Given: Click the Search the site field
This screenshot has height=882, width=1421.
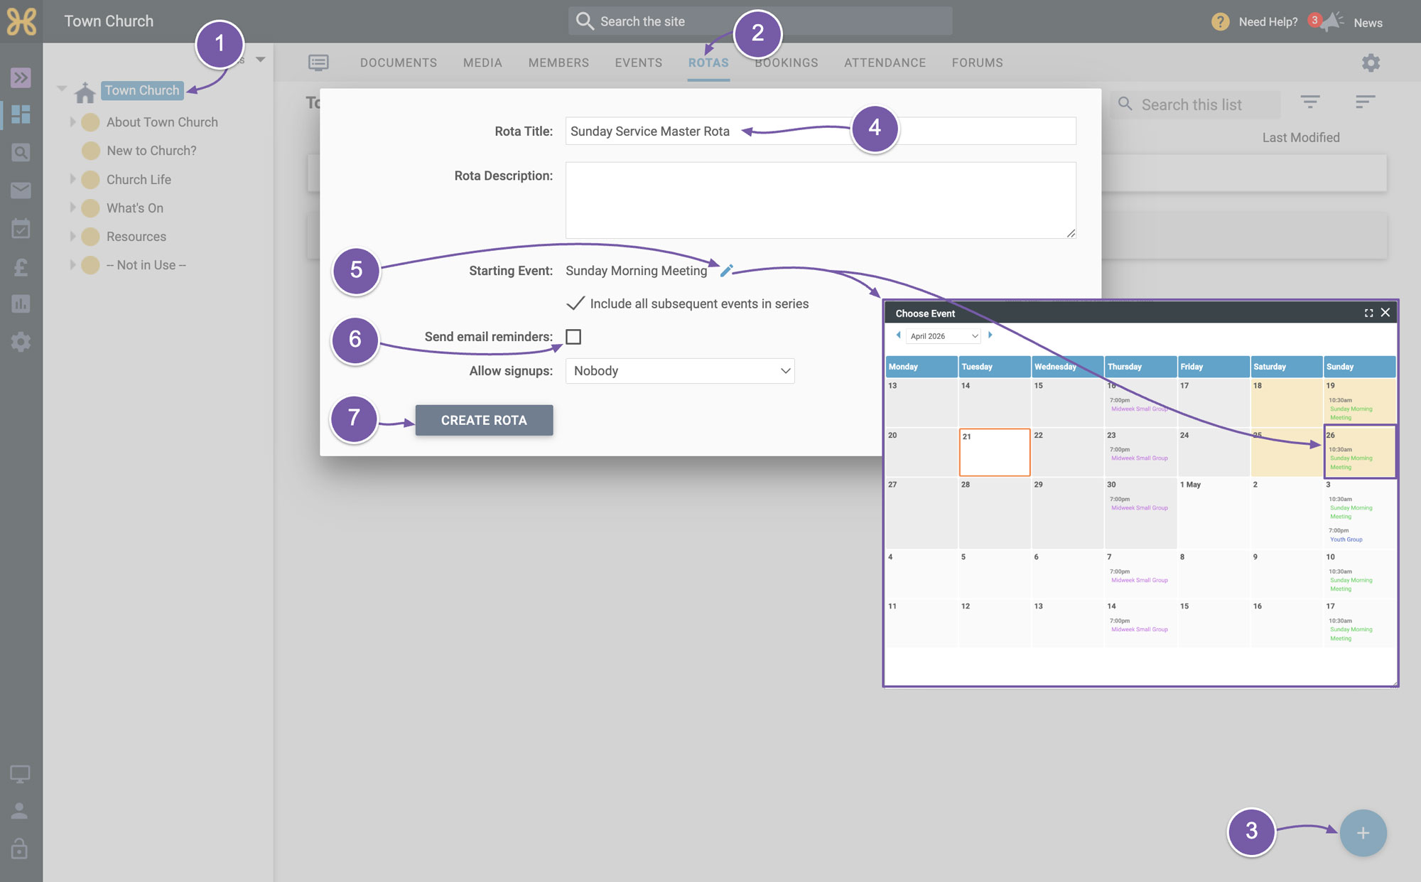Looking at the screenshot, I should (760, 21).
